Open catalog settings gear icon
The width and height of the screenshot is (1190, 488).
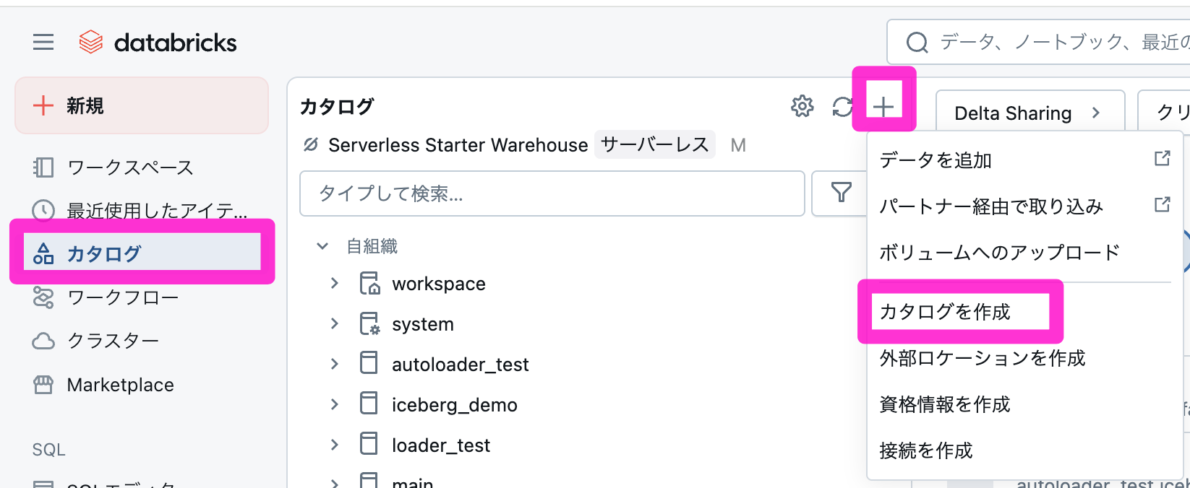[x=802, y=107]
